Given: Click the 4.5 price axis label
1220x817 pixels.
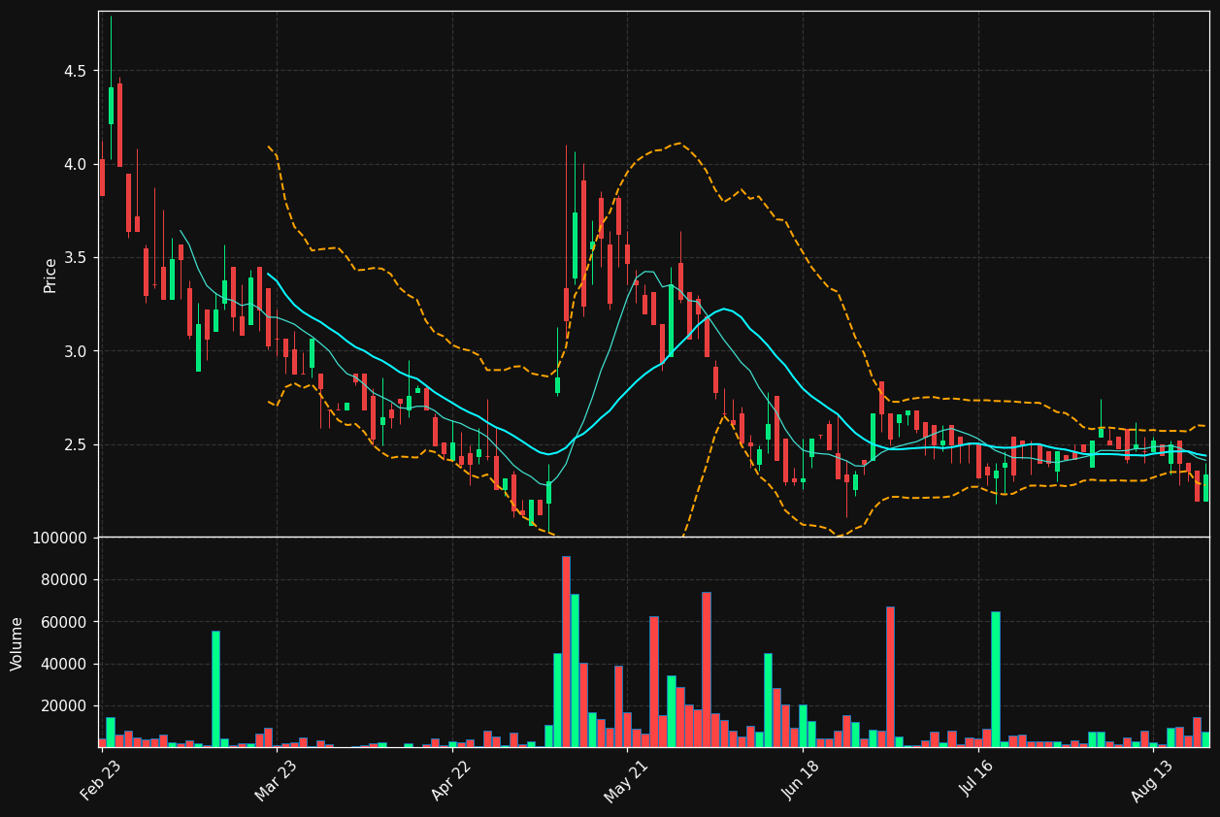Looking at the screenshot, I should [x=75, y=71].
